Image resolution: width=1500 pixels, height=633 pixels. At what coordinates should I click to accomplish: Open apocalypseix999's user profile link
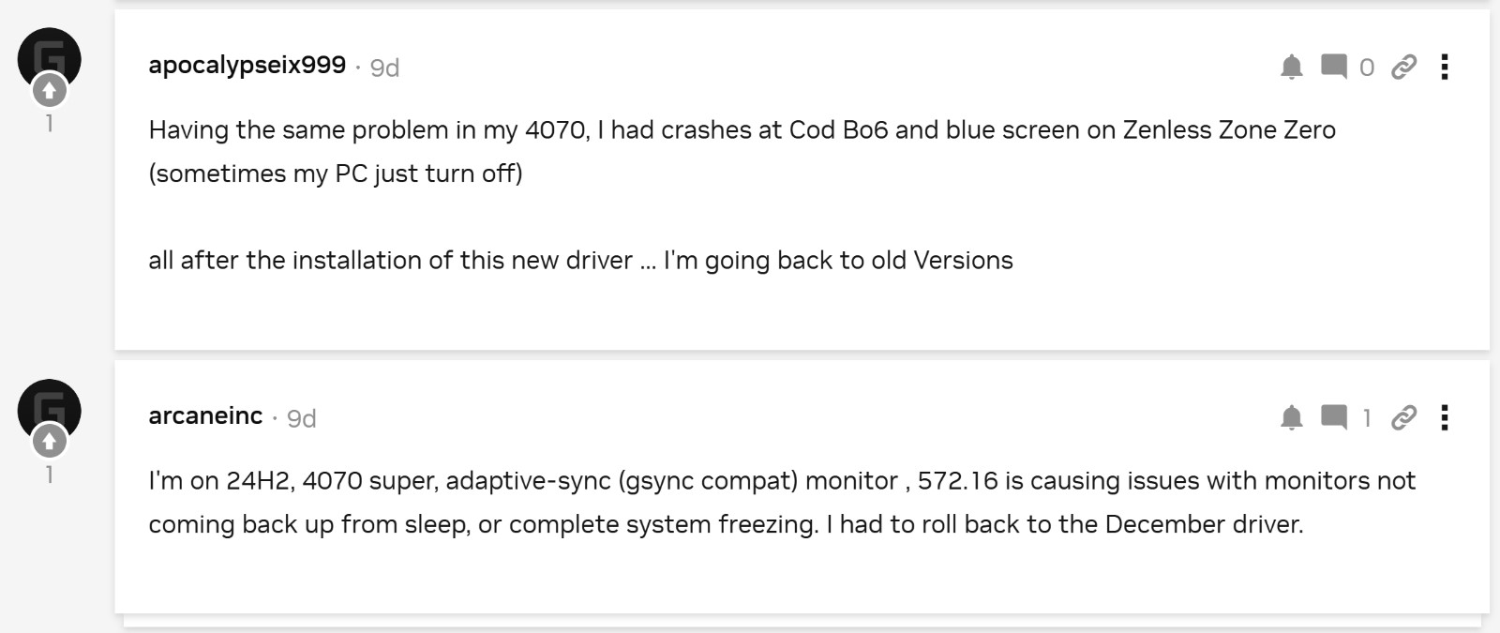coord(247,65)
